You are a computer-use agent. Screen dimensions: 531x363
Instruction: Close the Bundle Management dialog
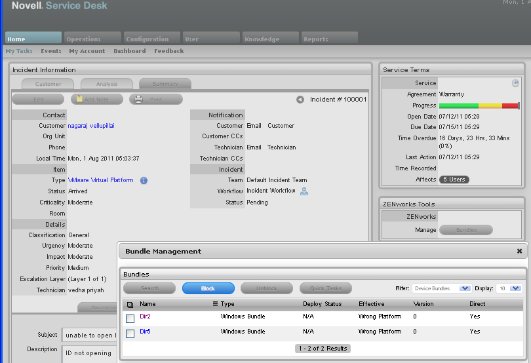[519, 251]
